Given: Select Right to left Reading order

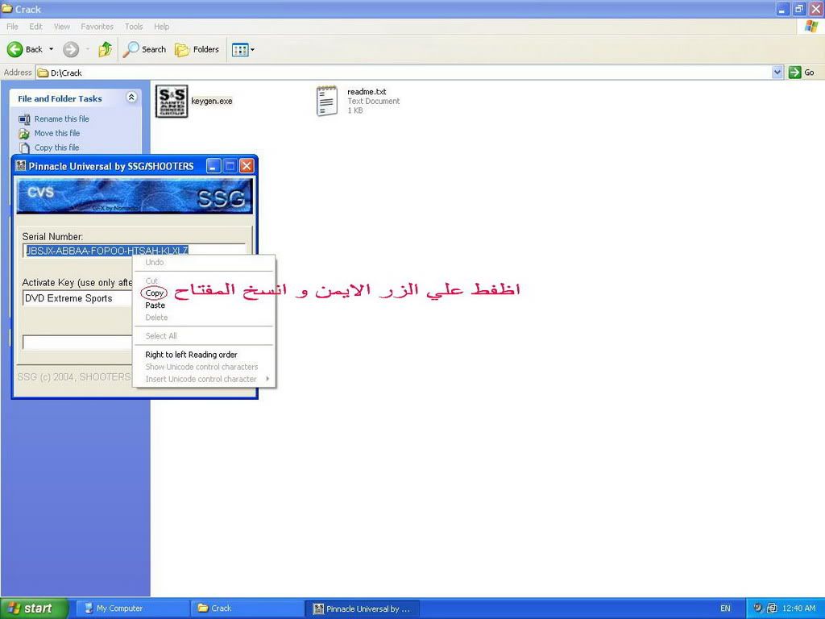Looking at the screenshot, I should pos(191,355).
